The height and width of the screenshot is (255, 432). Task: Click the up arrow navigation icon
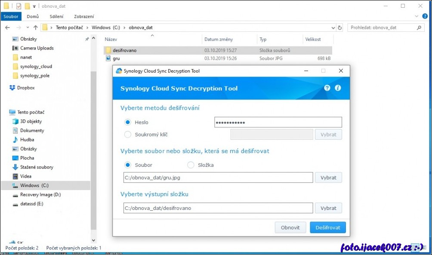[x=36, y=28]
